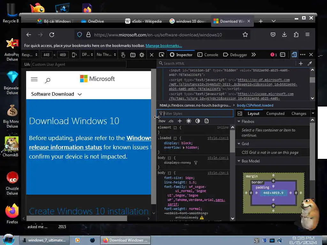The width and height of the screenshot is (327, 245).
Task: Open devtools customize three-dots menu
Action: click(x=303, y=55)
